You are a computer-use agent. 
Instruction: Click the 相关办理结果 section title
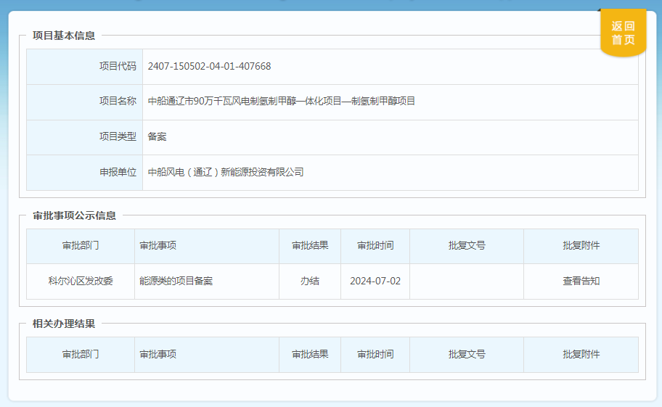point(64,324)
